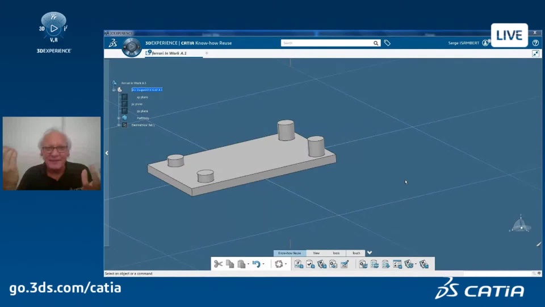Click the Copy icon in the action bar
The image size is (545, 307).
[x=230, y=264]
